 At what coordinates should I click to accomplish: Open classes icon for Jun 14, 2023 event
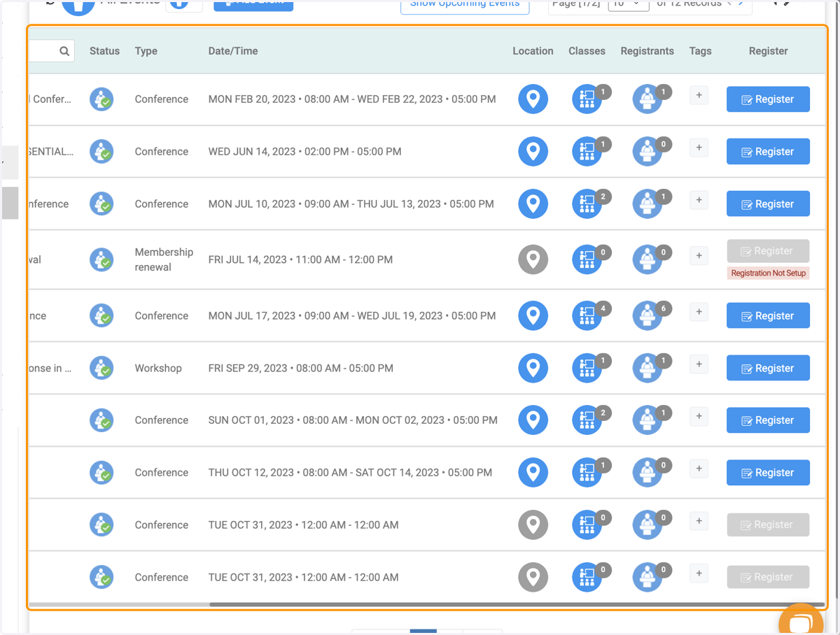(x=587, y=152)
